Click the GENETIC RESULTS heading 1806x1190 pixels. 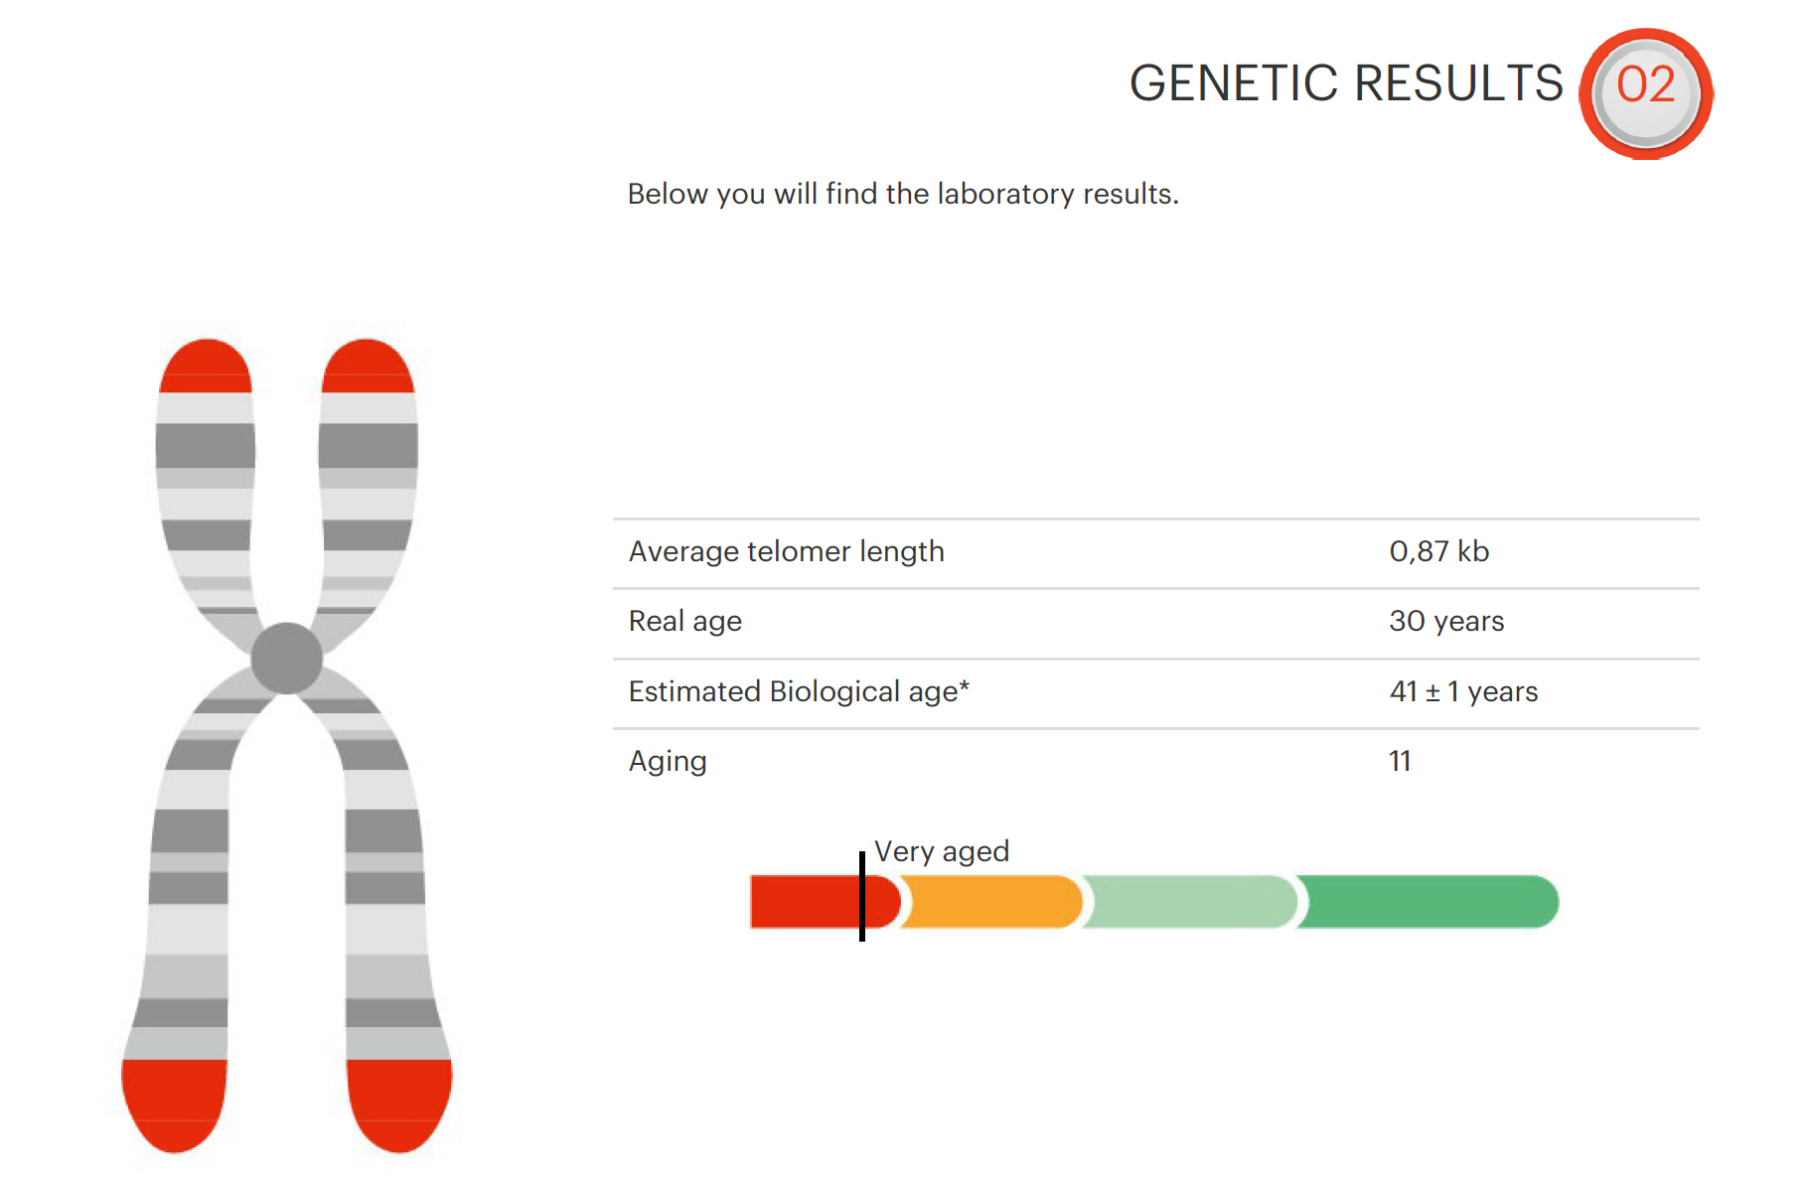point(1346,83)
